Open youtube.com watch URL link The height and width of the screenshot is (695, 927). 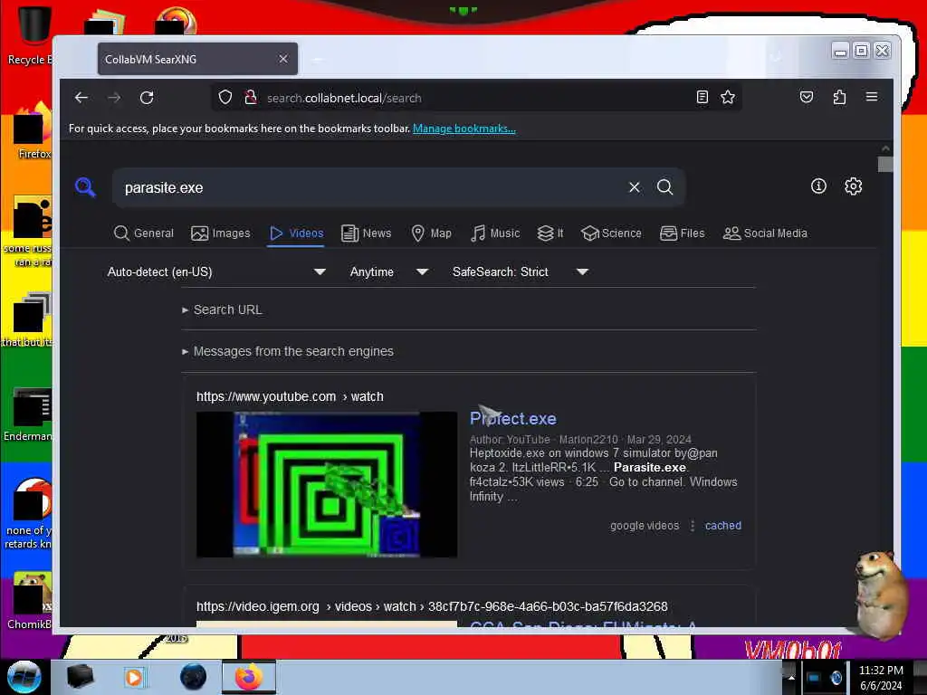[290, 396]
